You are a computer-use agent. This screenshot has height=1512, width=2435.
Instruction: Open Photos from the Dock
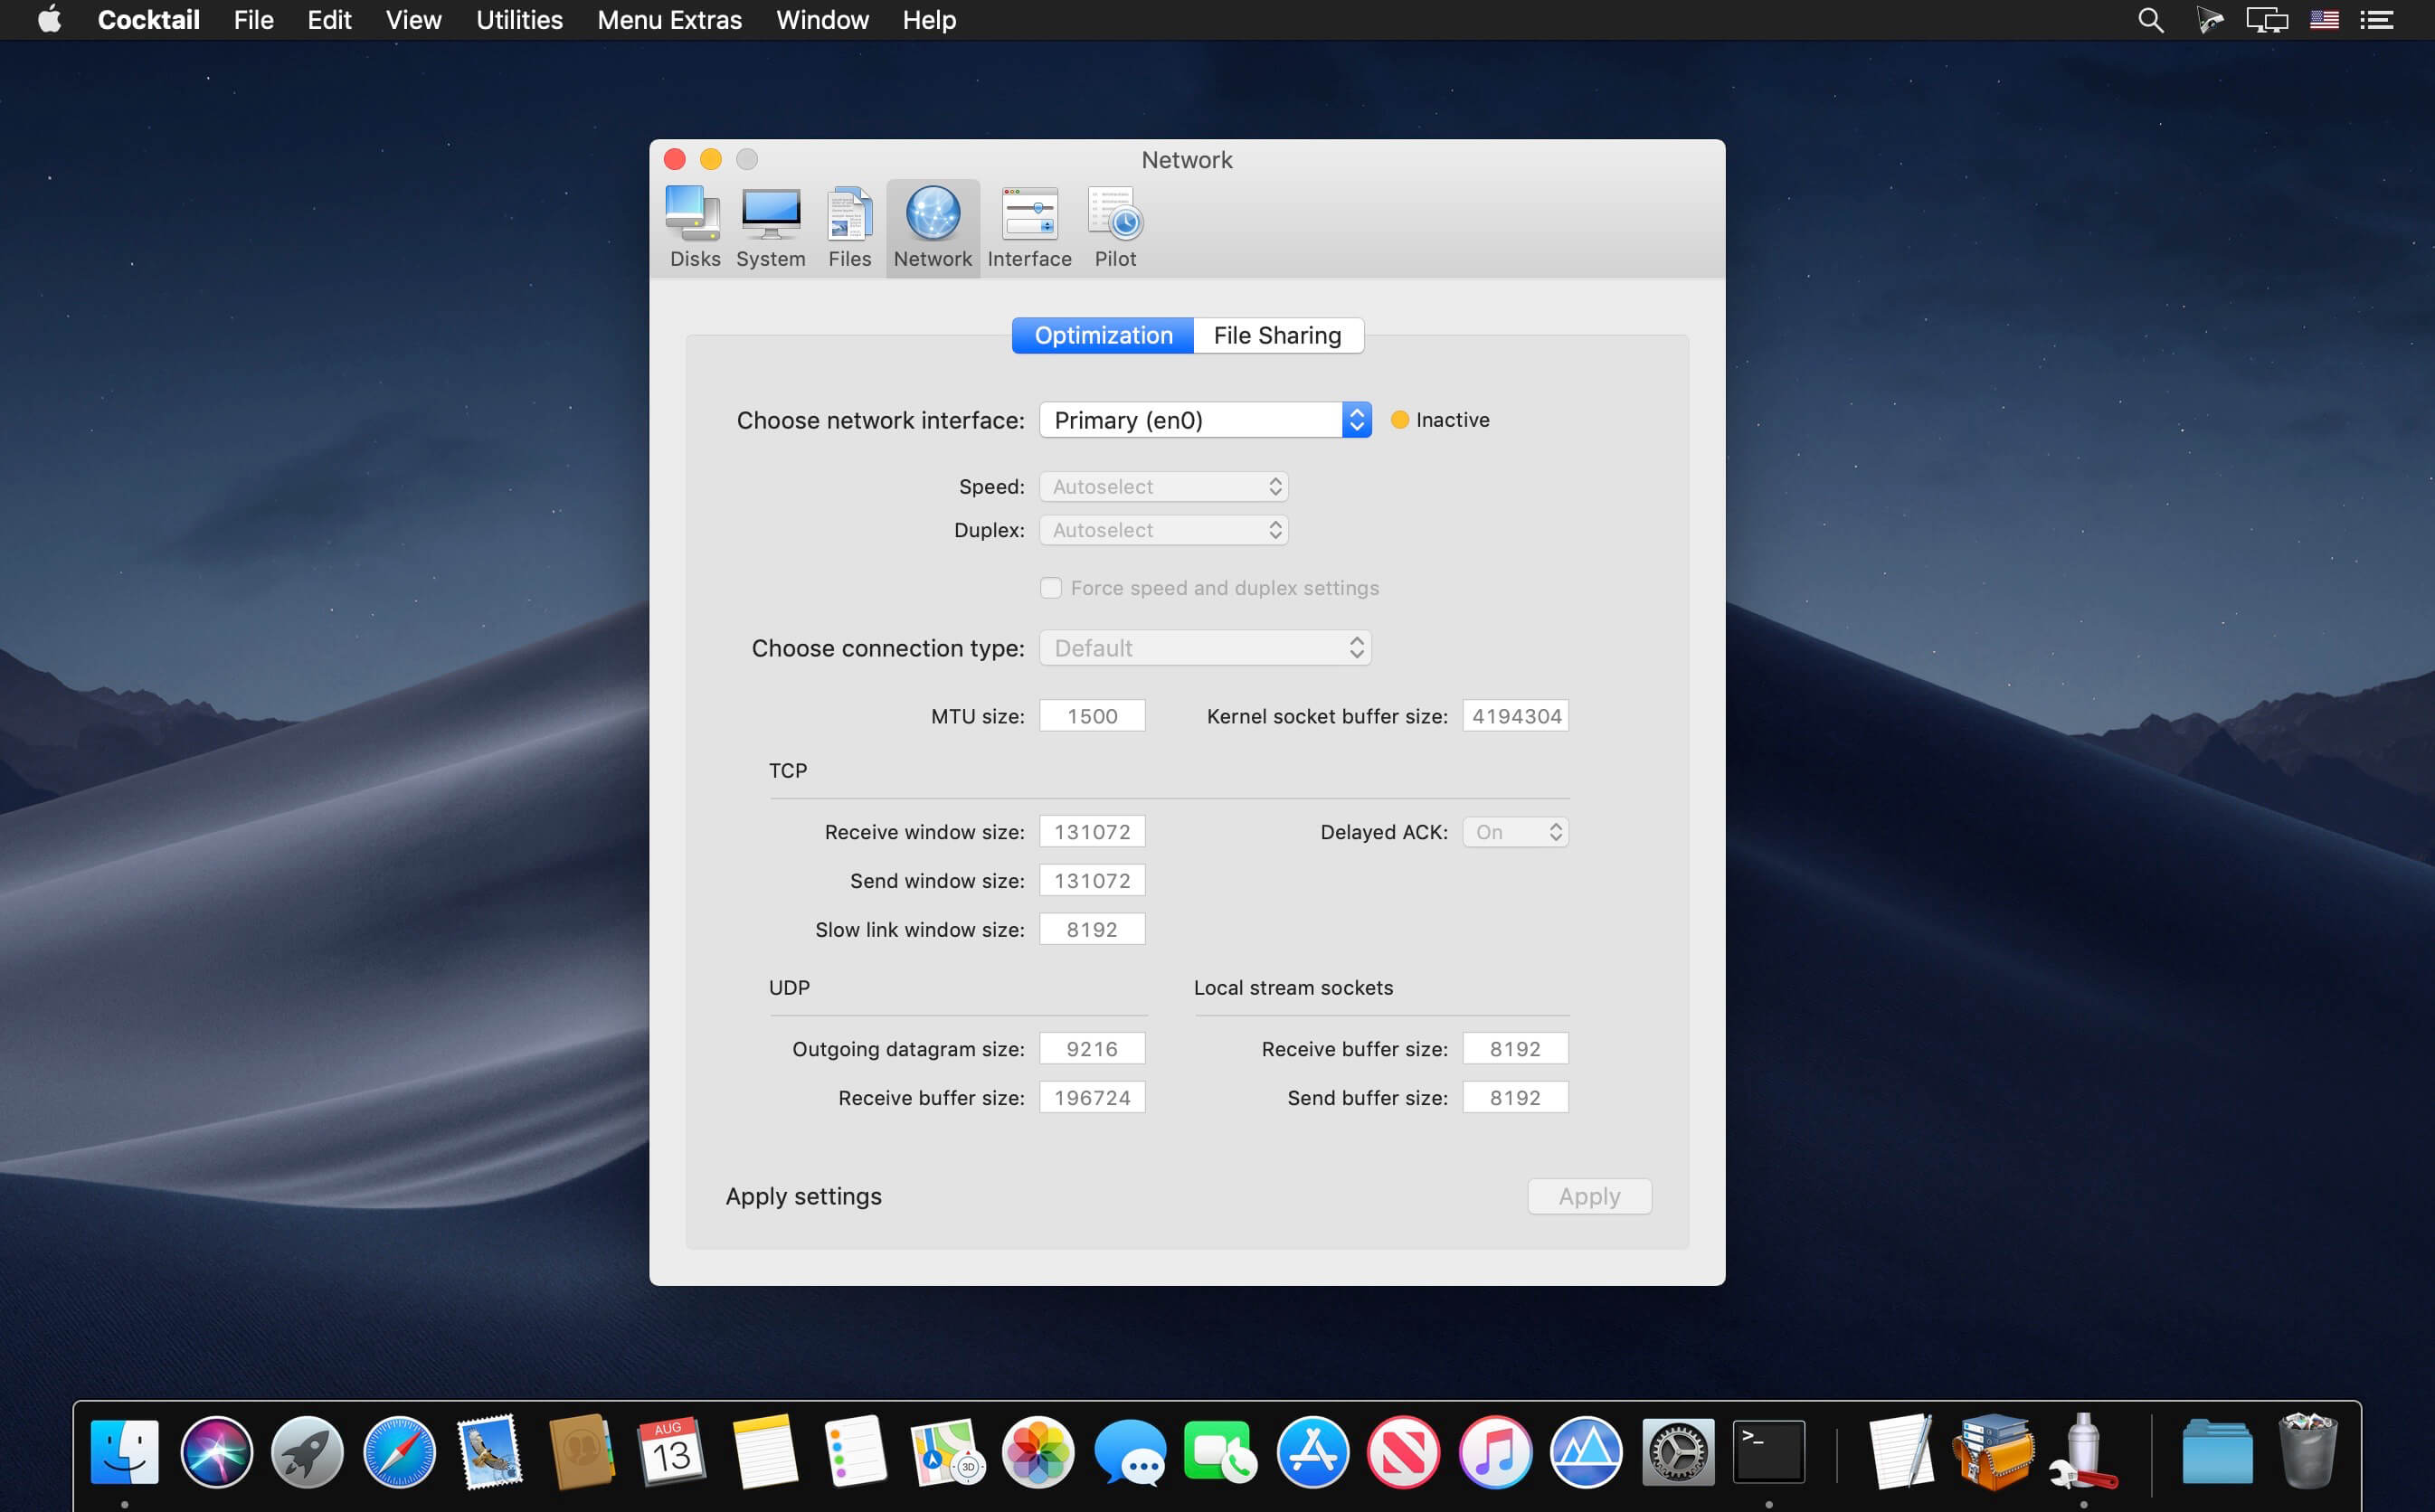pos(1038,1451)
